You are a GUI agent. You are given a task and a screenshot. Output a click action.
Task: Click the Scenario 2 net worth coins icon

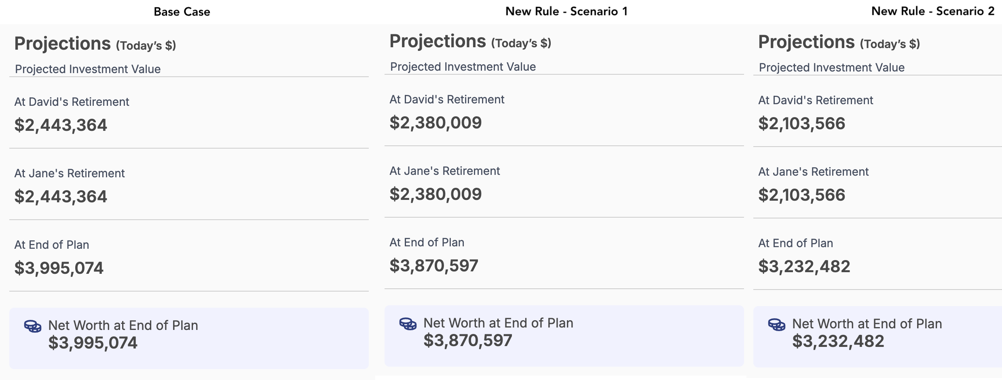pyautogui.click(x=776, y=324)
